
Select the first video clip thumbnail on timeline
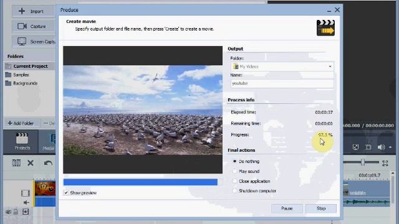pyautogui.click(x=45, y=188)
